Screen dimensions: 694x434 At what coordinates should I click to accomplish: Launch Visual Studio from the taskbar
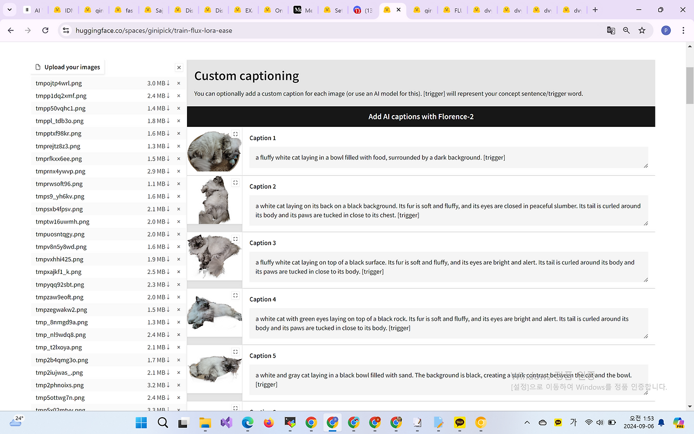pos(226,423)
